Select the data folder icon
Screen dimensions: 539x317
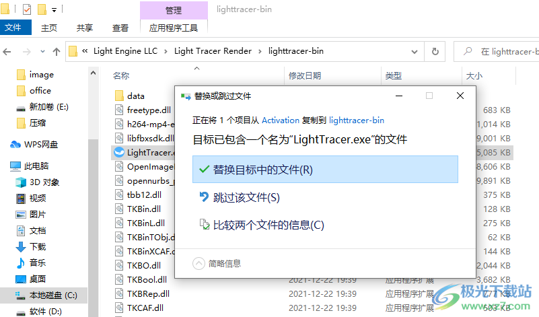point(119,96)
